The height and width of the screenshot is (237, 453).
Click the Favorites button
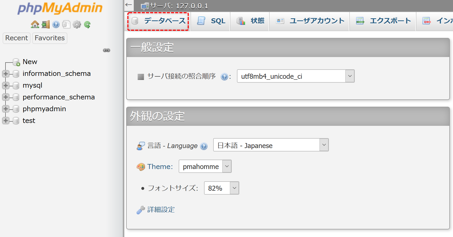coord(50,38)
